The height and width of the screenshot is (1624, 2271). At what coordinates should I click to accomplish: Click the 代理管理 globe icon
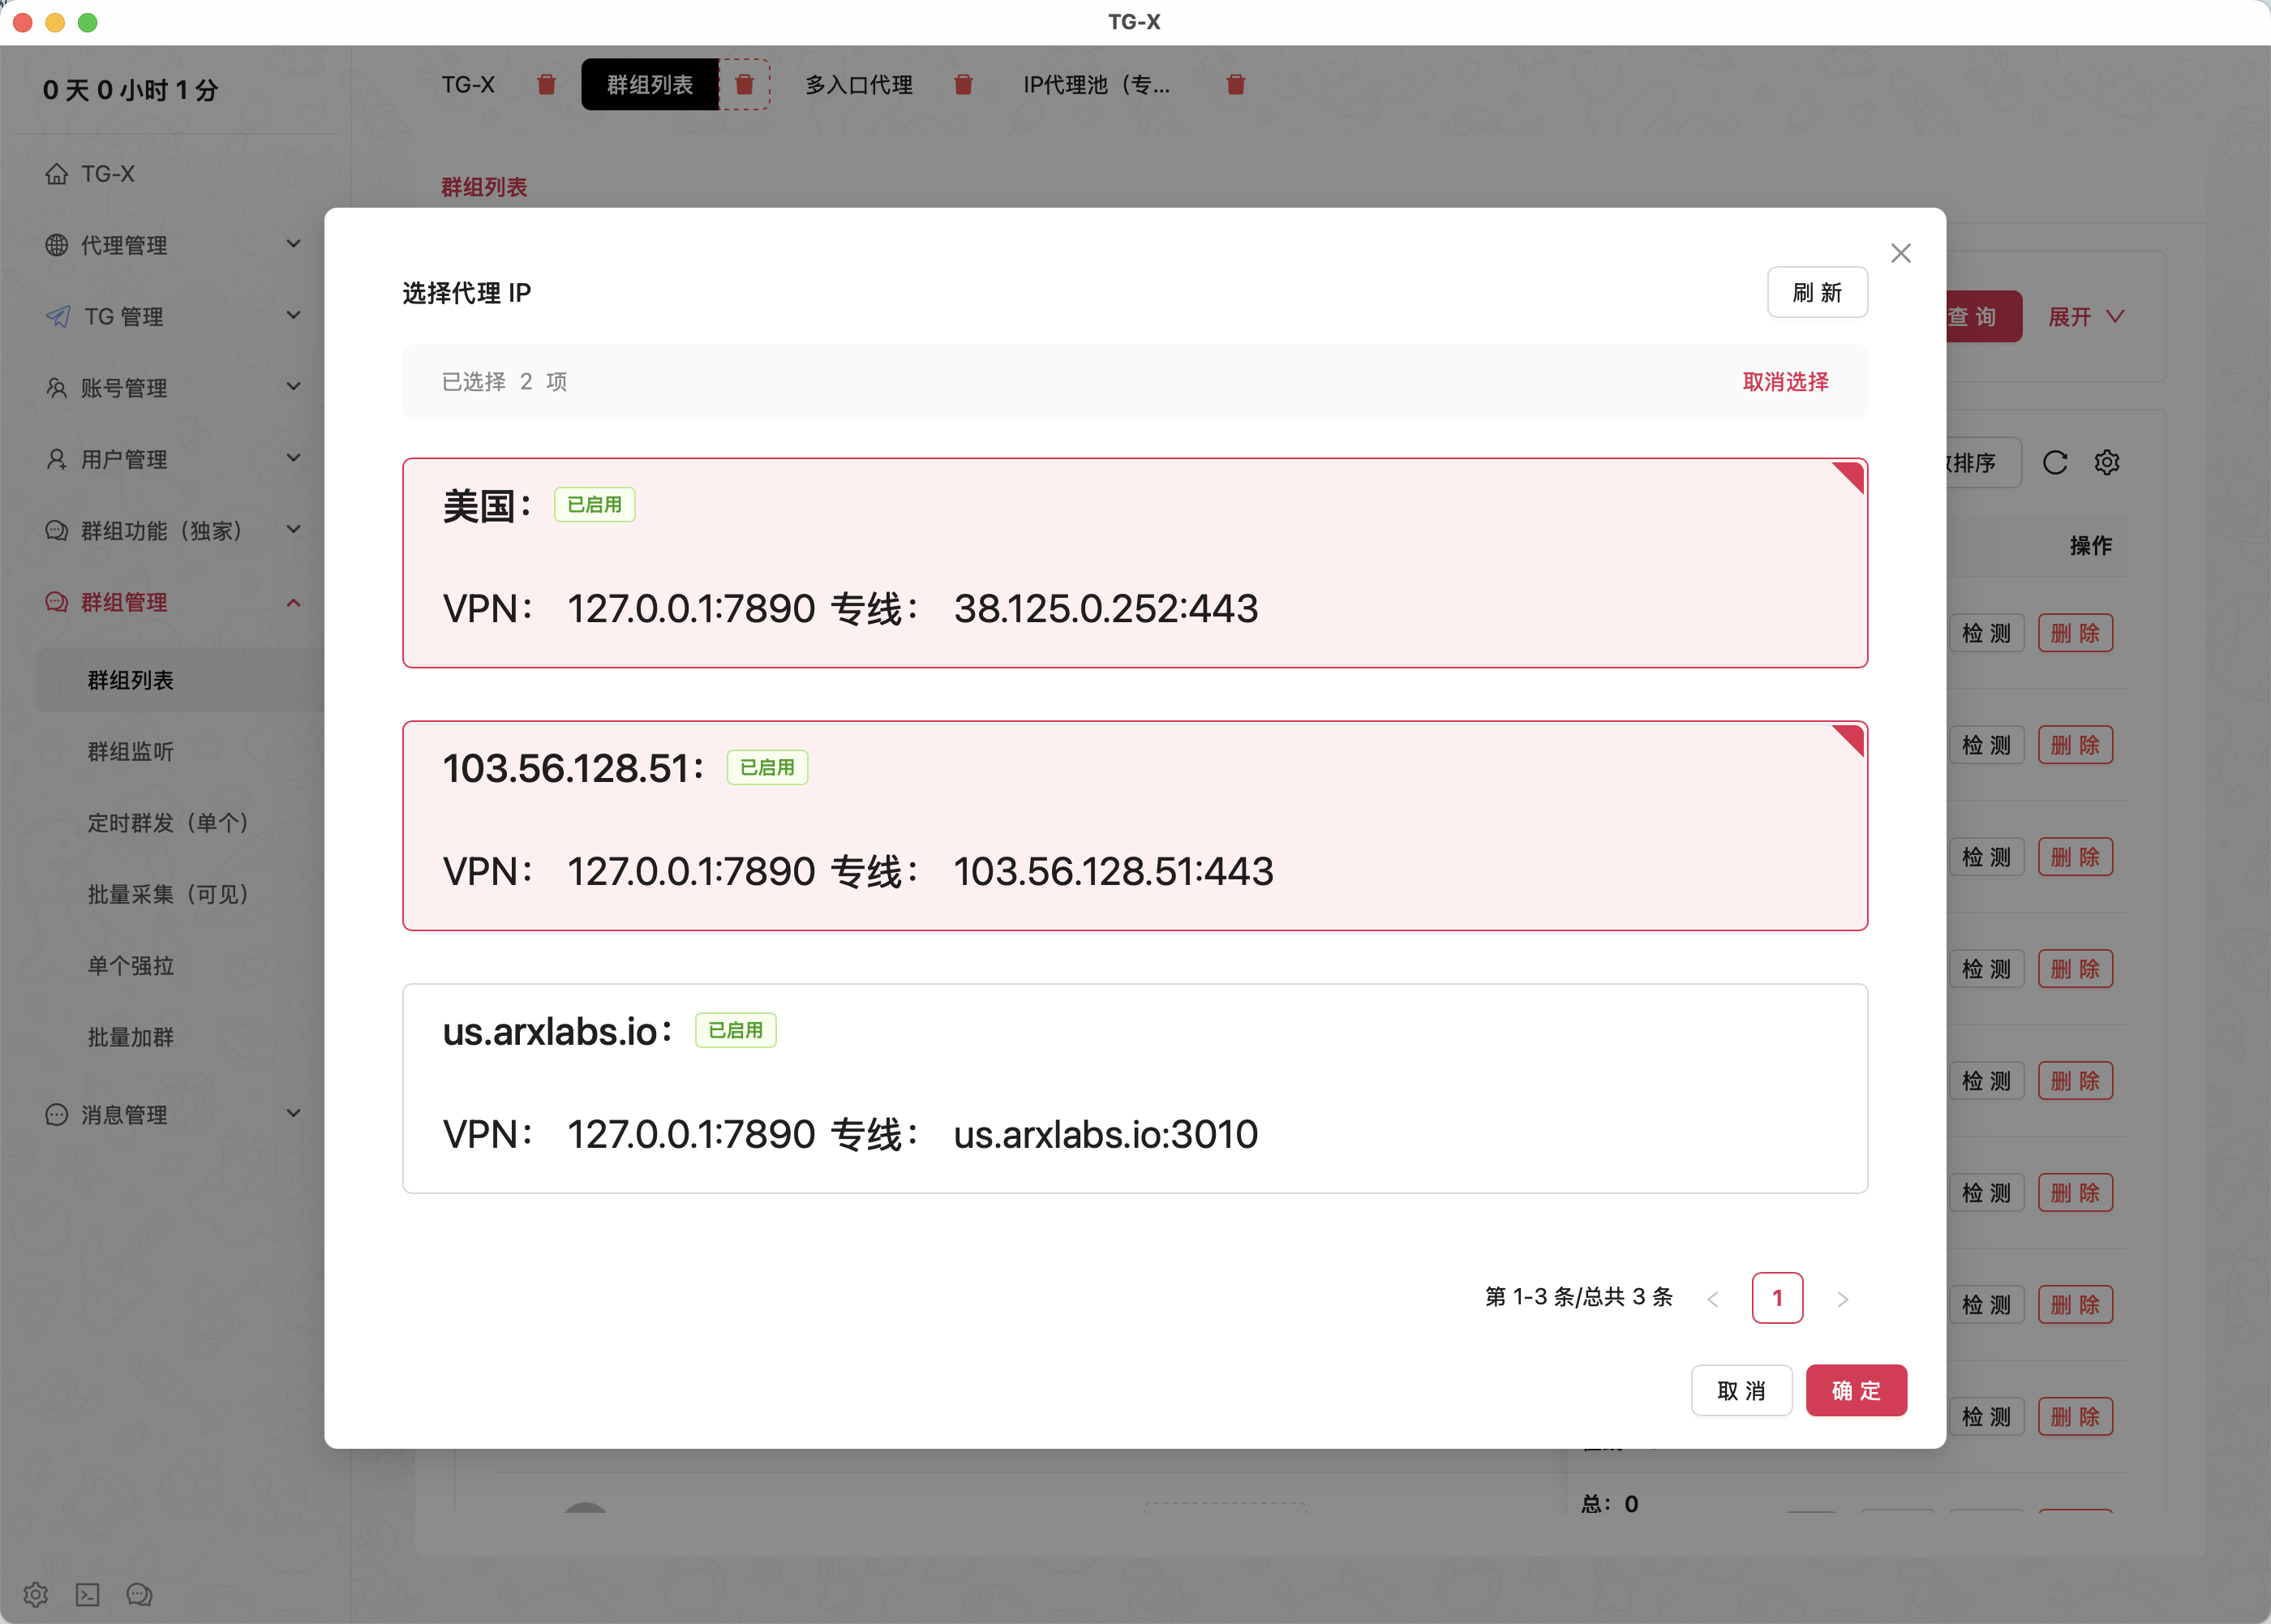point(57,245)
